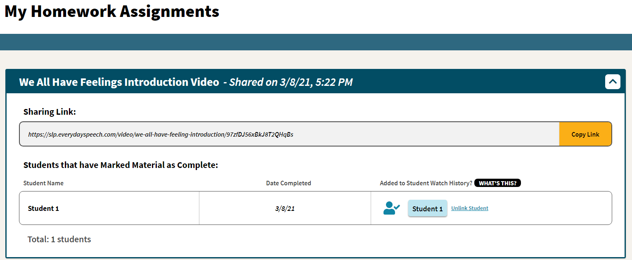632x260 pixels.
Task: Click the Student Name column header
Action: pyautogui.click(x=43, y=183)
